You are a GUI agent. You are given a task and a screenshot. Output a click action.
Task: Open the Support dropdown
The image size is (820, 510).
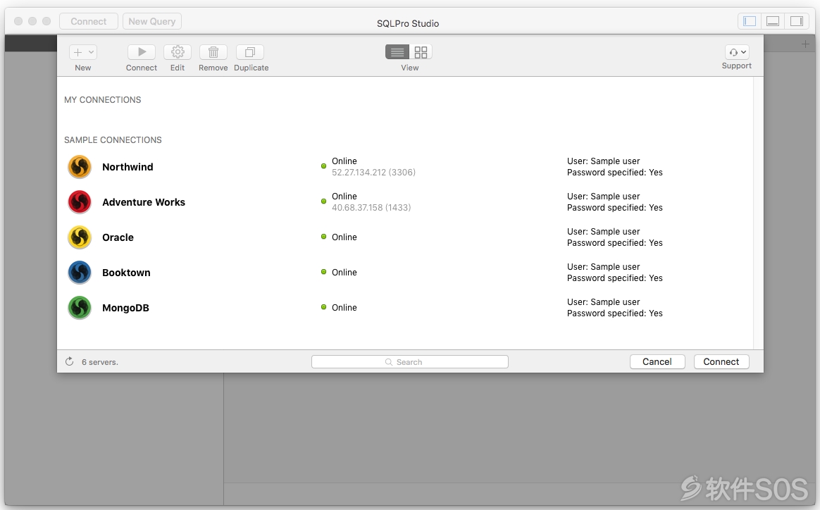[x=737, y=52]
